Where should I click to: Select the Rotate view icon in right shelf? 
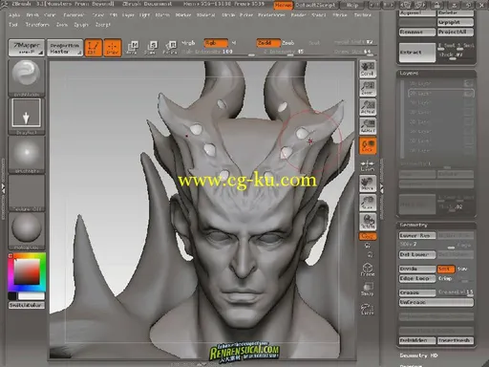pos(368,222)
